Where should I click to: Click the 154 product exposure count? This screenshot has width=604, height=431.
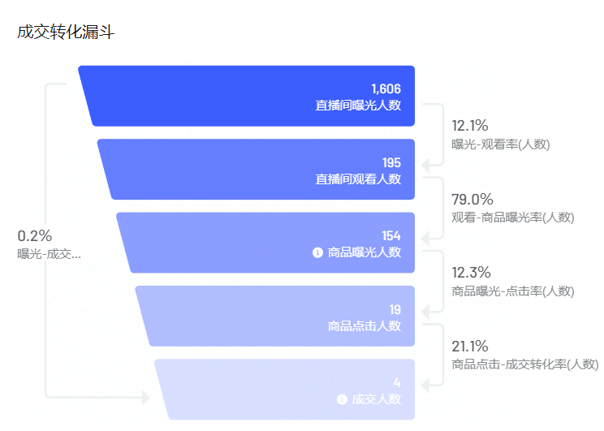click(391, 236)
